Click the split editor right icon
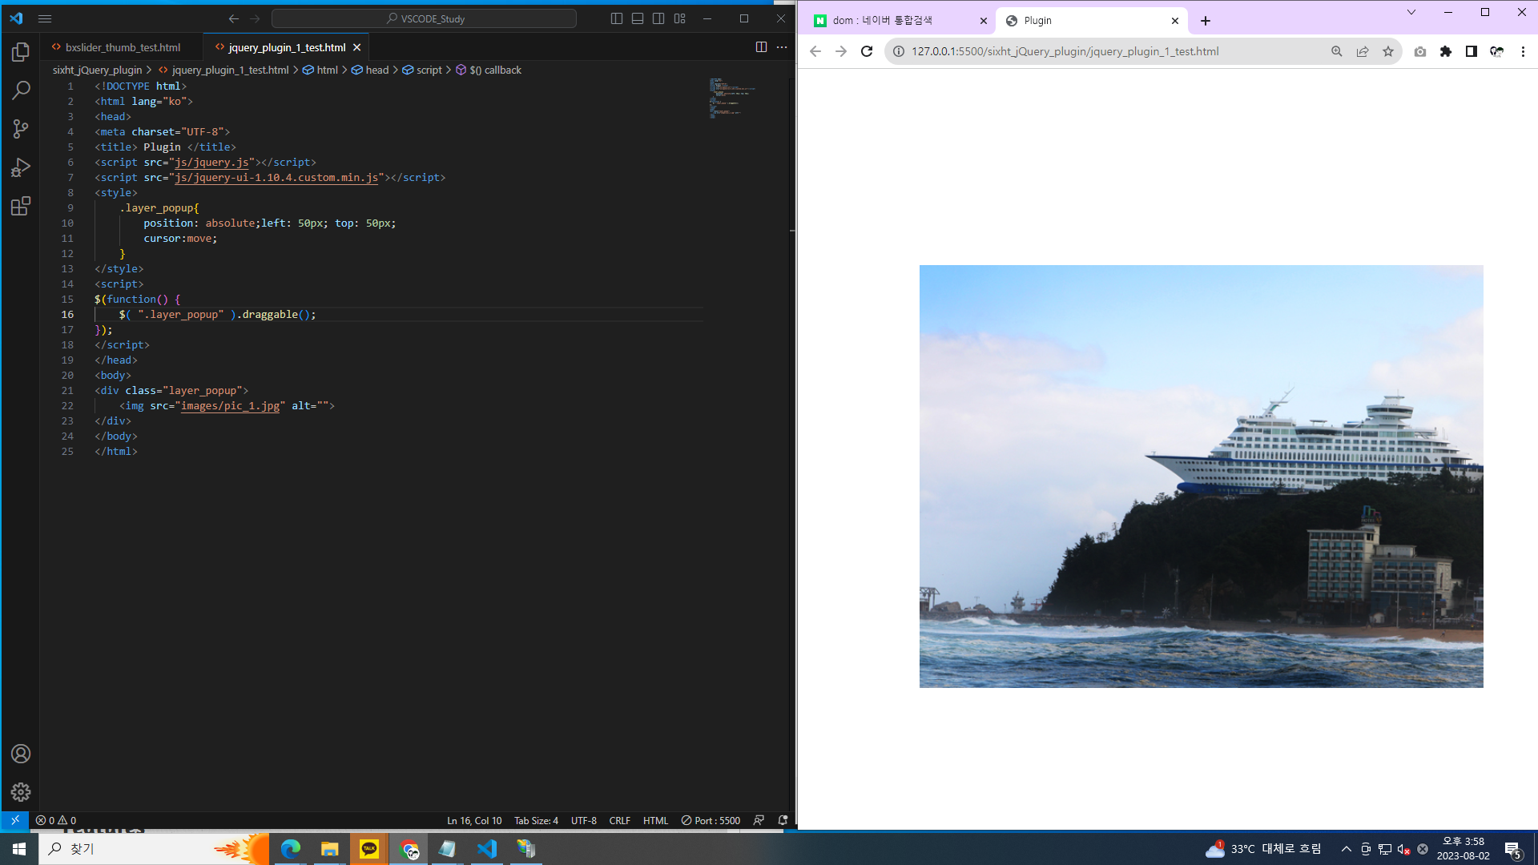Viewport: 1538px width, 865px height. pyautogui.click(x=761, y=47)
